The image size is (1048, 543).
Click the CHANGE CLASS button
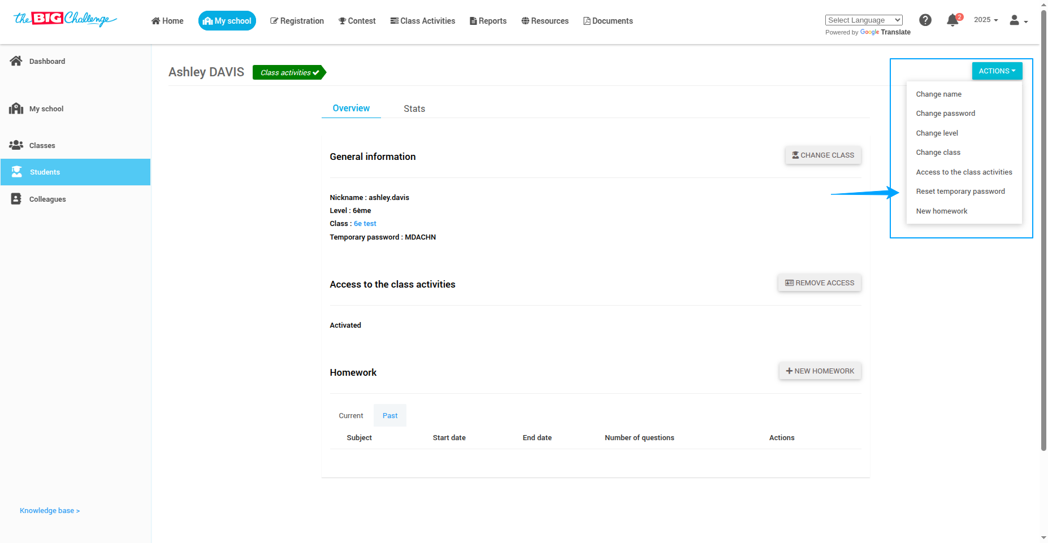pos(823,155)
